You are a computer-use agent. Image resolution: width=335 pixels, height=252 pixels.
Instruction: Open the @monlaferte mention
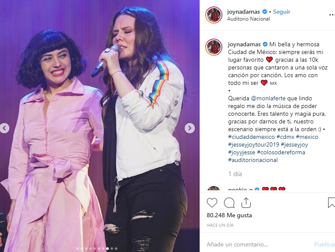pos(268,98)
